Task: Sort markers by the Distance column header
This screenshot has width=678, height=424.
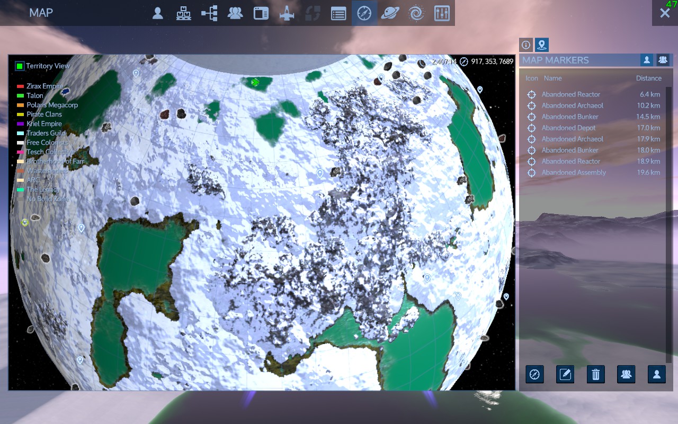Action: coord(648,78)
